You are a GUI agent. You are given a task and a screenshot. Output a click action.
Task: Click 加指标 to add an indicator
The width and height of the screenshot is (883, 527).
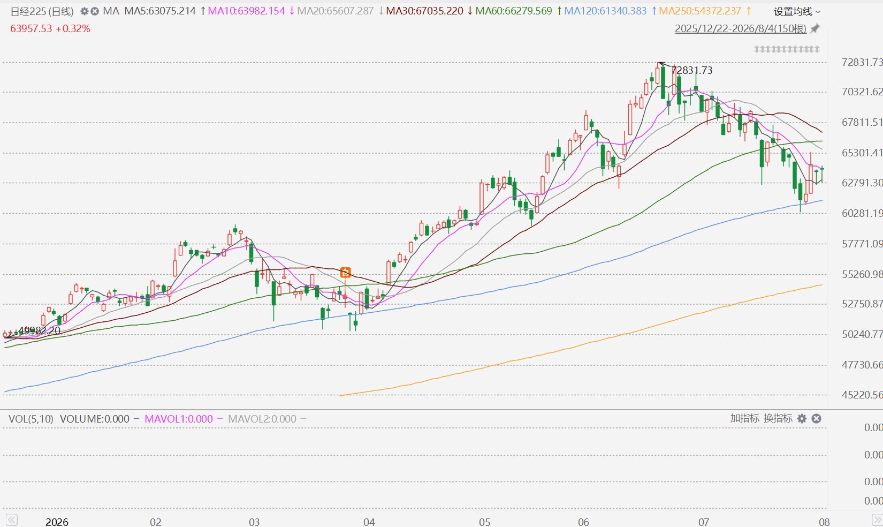click(745, 418)
